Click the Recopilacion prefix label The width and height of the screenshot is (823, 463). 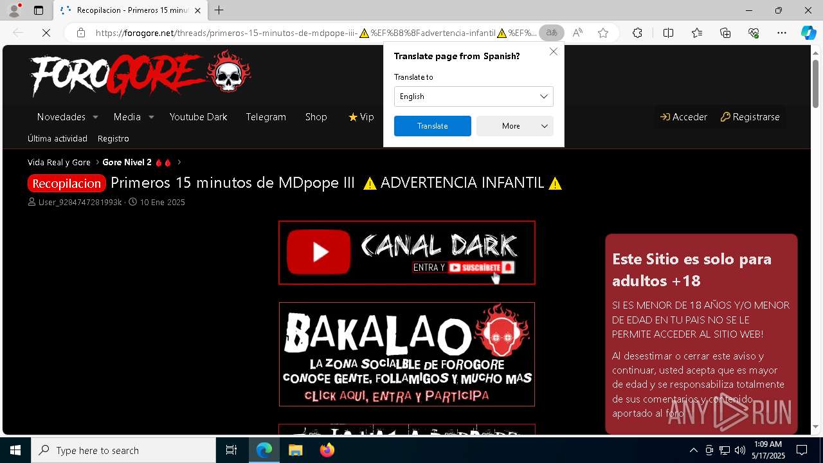(x=67, y=183)
